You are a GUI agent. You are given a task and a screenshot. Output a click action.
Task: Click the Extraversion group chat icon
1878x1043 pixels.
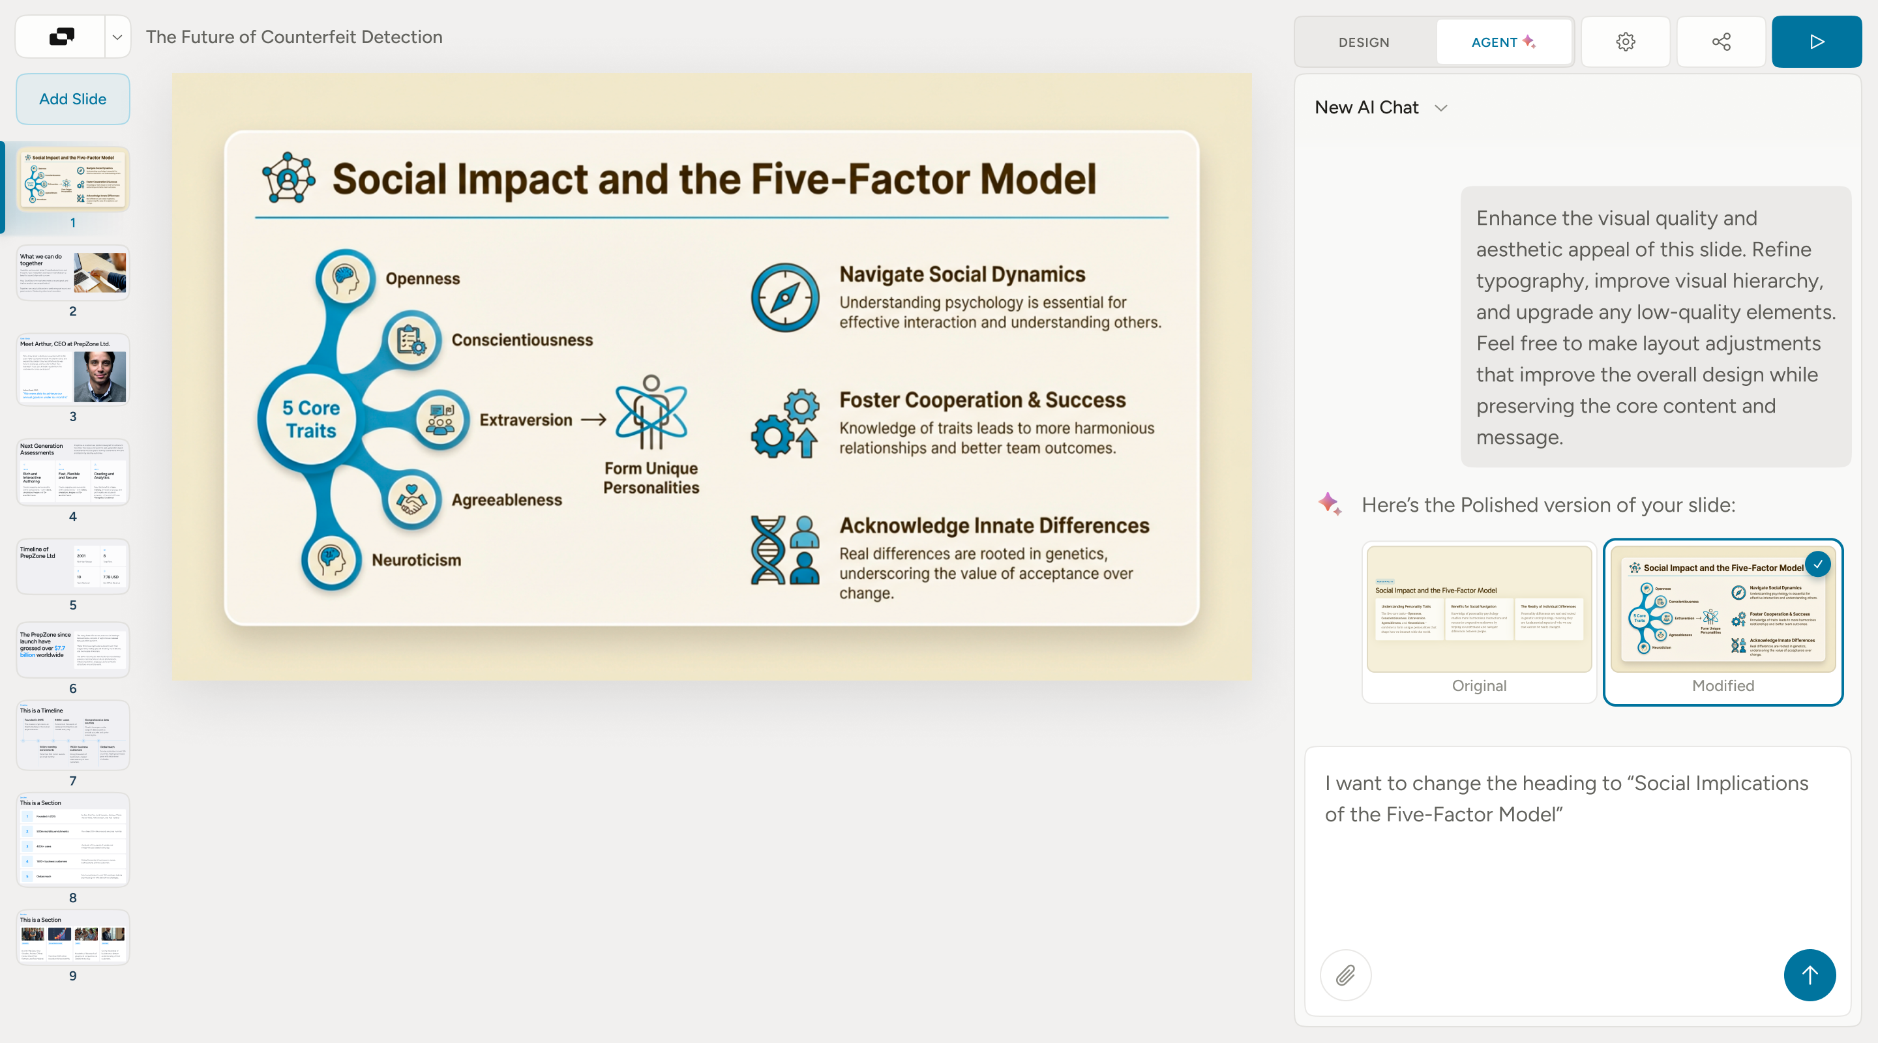440,420
